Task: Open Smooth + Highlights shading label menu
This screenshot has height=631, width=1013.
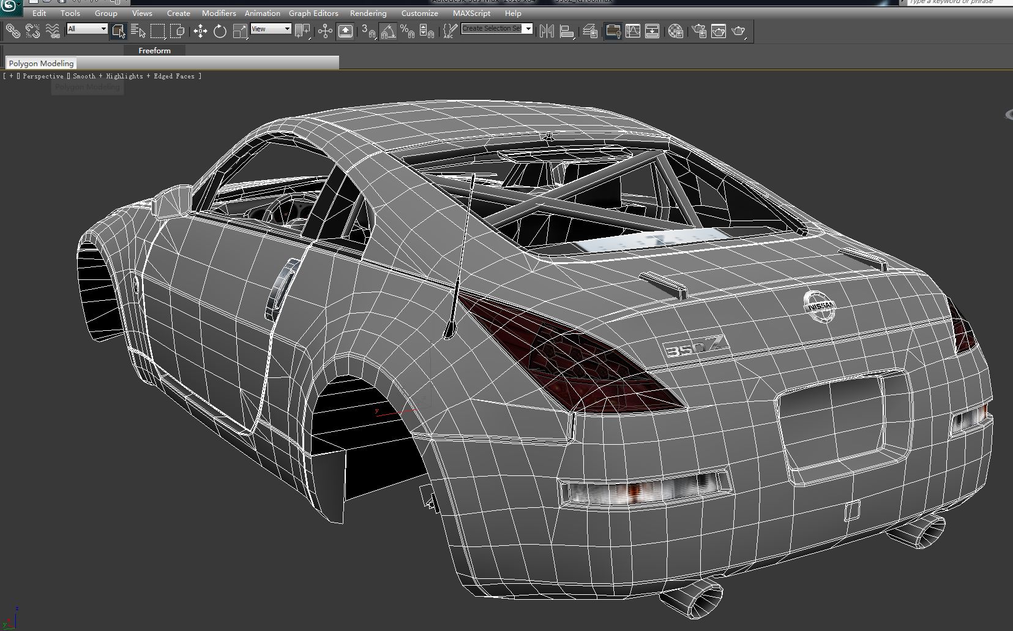Action: (x=108, y=76)
